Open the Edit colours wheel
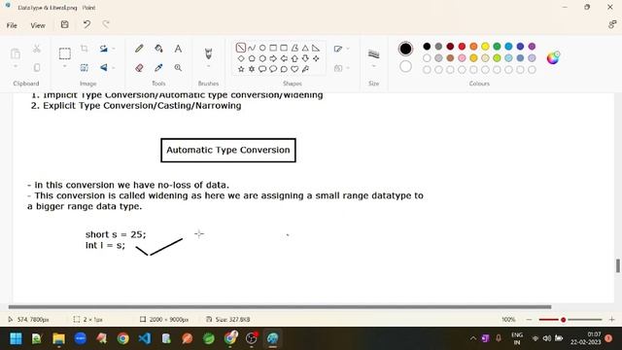 pos(553,58)
